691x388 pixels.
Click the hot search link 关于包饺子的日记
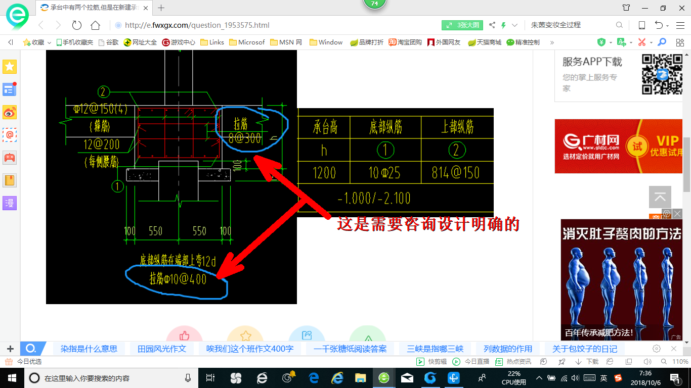click(x=585, y=349)
